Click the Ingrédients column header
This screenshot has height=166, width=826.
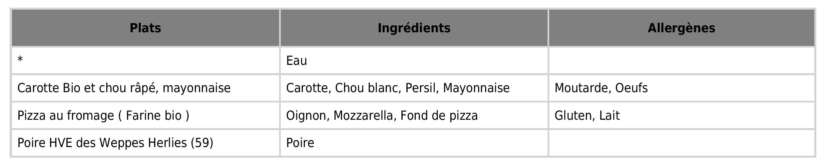pyautogui.click(x=414, y=28)
